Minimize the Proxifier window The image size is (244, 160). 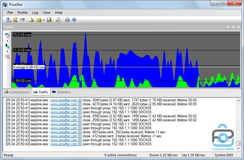pyautogui.click(x=215, y=3)
